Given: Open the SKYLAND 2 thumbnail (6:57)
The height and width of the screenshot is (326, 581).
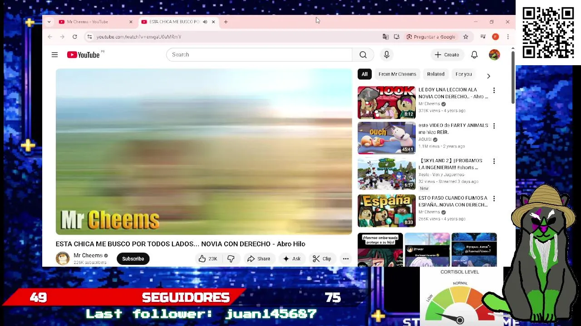Looking at the screenshot, I should coord(386,173).
